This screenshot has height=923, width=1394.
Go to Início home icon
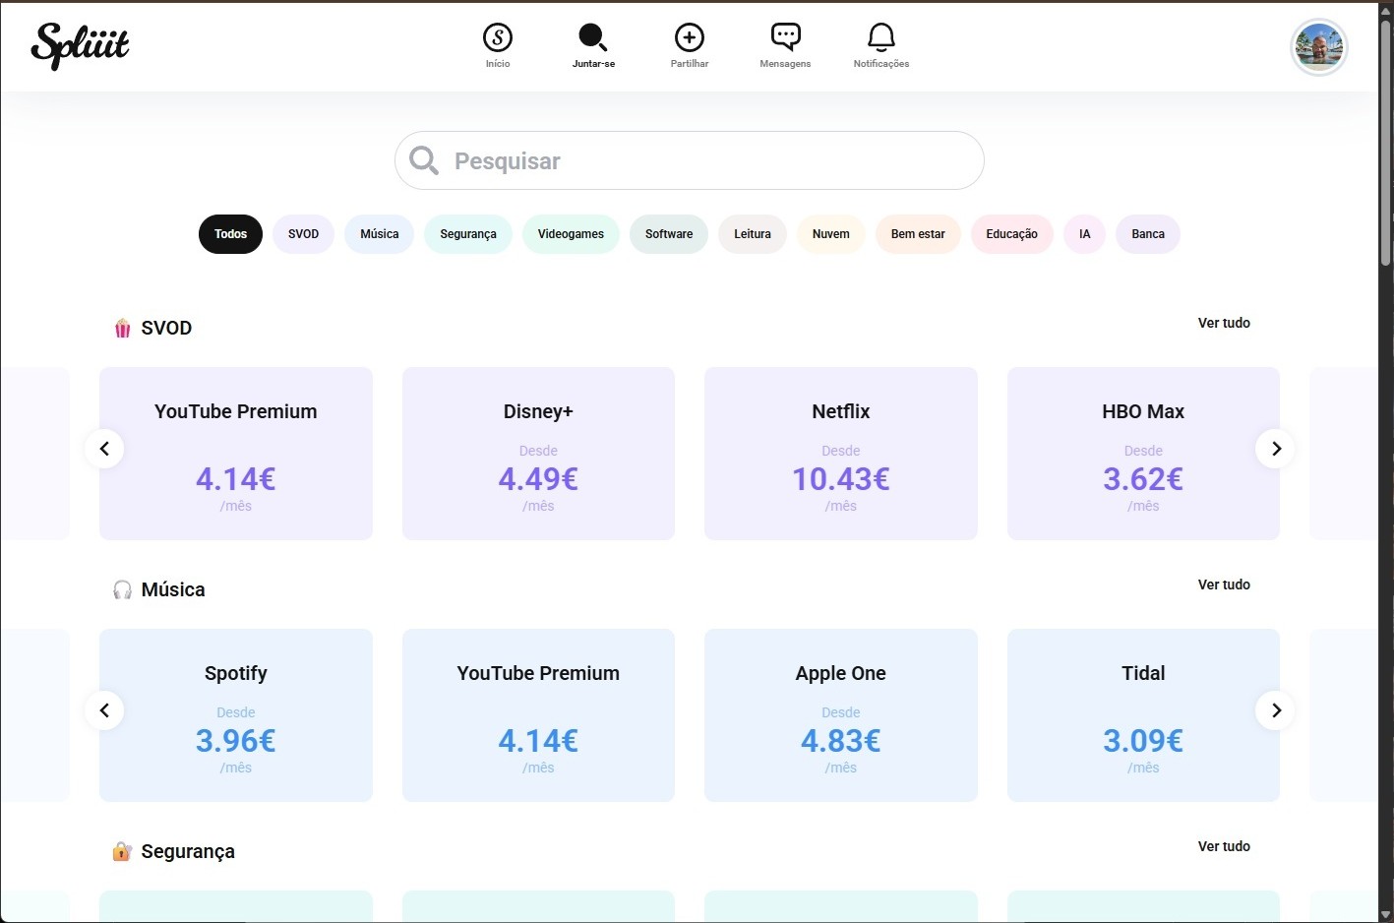(498, 38)
